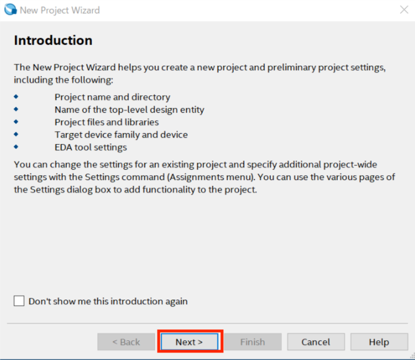Viewport: 415px width, 360px height.
Task: Click the "Project name and directory" text
Action: [x=112, y=97]
